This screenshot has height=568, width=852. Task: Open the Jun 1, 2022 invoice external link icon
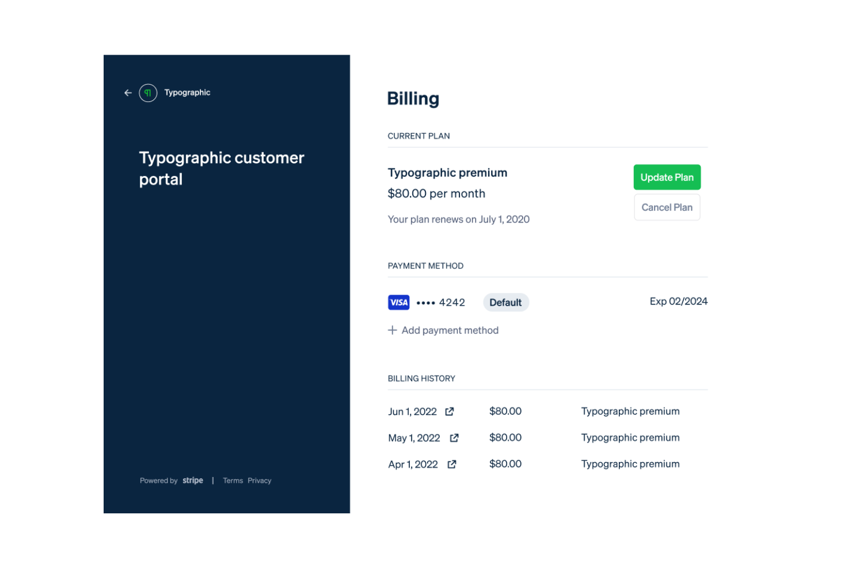(450, 411)
